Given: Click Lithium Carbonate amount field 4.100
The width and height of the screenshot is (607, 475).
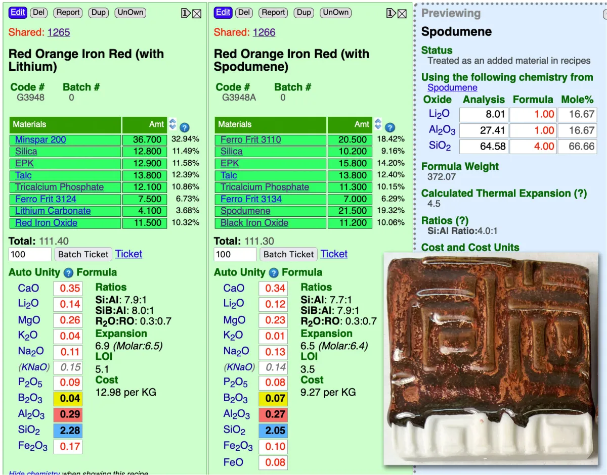Looking at the screenshot, I should coord(145,211).
